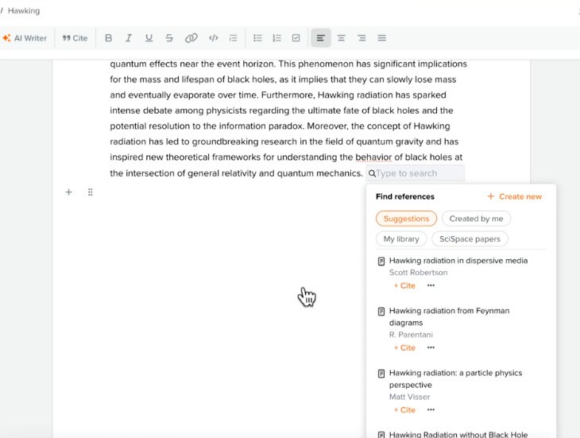580x438 pixels.
Task: Insert inline code formatting
Action: [214, 38]
